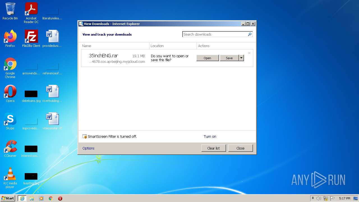Select the literaturelea... desktop file
The image size is (359, 202).
coord(52,13)
